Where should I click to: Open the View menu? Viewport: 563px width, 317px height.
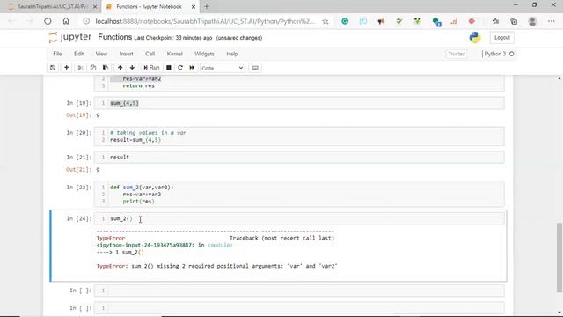click(101, 54)
